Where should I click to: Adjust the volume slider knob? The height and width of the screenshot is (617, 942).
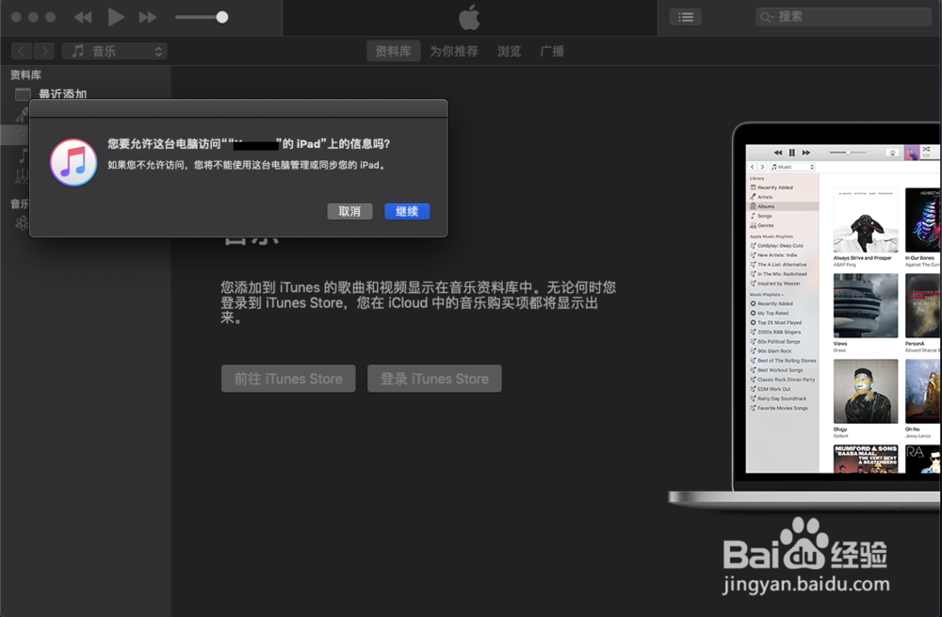tap(222, 17)
